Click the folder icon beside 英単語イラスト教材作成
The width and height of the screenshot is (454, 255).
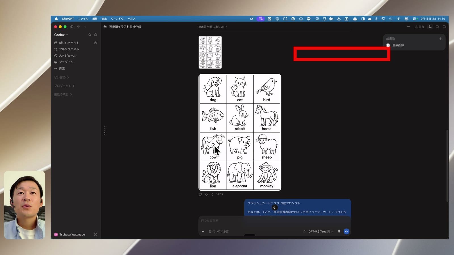pyautogui.click(x=105, y=27)
